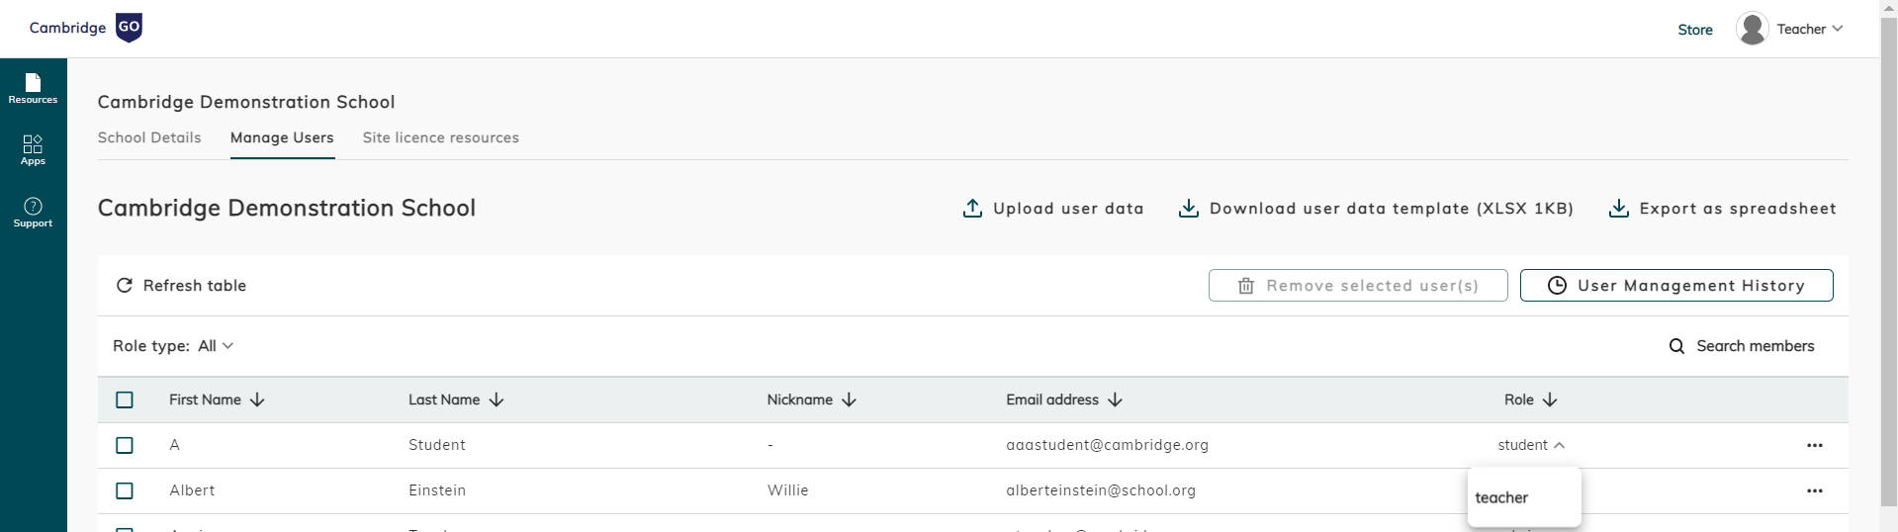Open the Support help icon
This screenshot has width=1898, height=532.
[x=33, y=212]
